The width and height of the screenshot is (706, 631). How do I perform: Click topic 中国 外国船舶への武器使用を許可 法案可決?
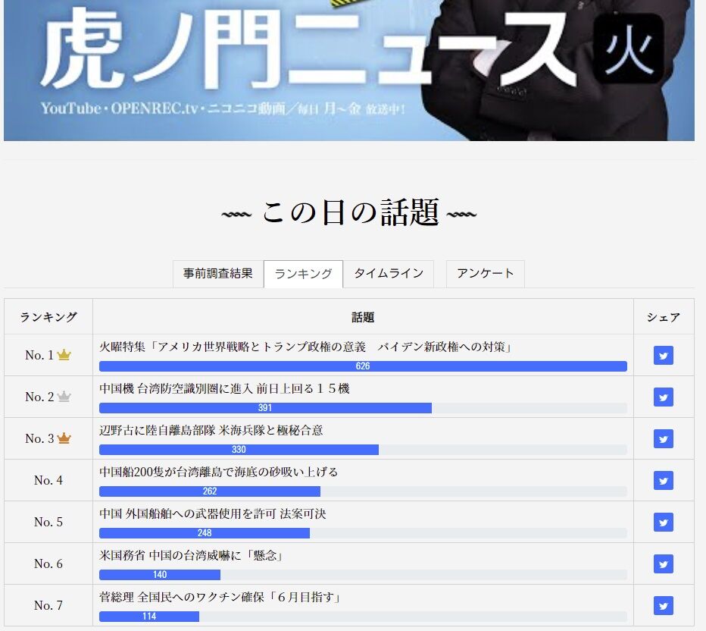[213, 513]
